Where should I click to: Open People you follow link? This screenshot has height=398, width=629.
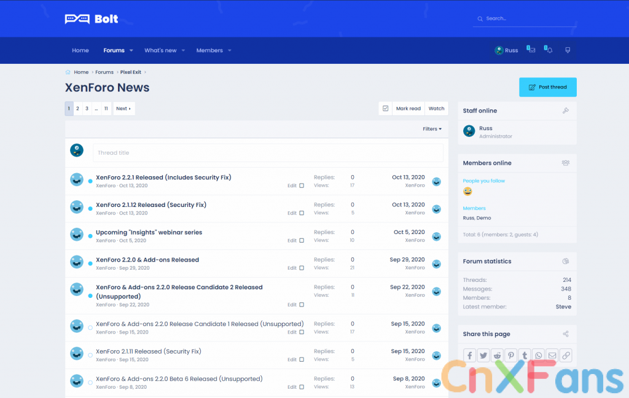click(484, 181)
